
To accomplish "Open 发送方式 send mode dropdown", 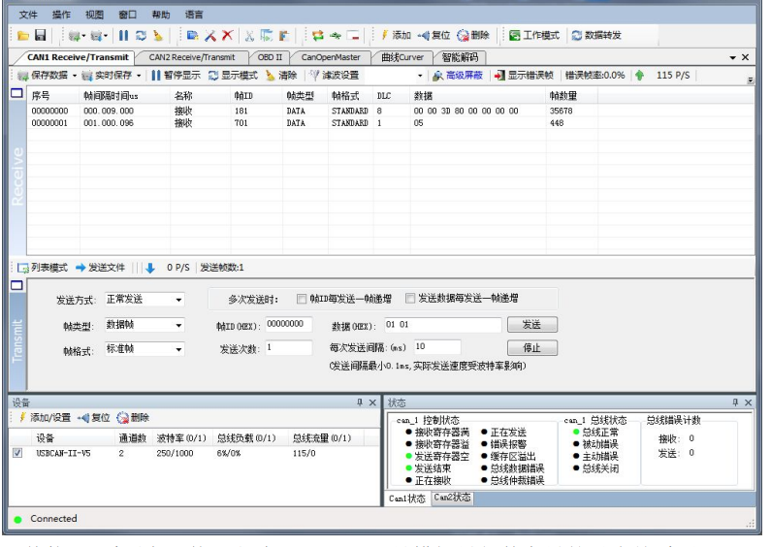I will point(178,300).
